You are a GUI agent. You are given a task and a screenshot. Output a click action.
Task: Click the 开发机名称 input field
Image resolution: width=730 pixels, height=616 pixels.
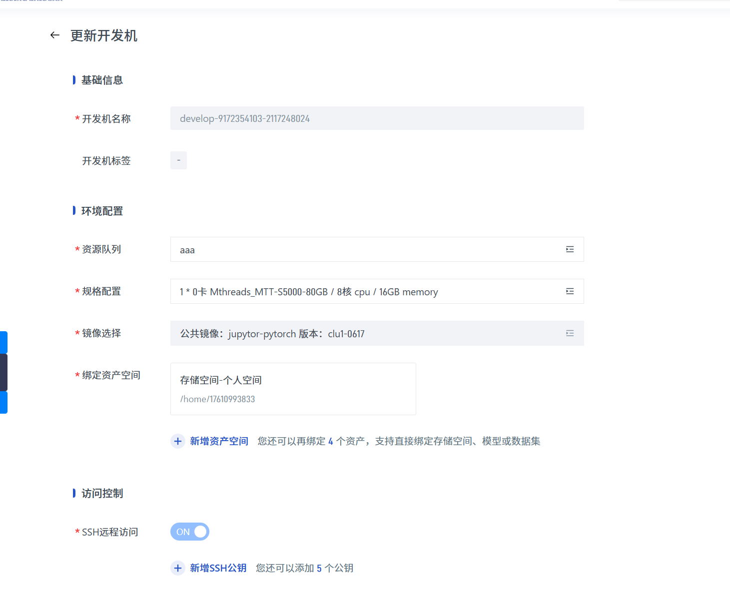377,118
